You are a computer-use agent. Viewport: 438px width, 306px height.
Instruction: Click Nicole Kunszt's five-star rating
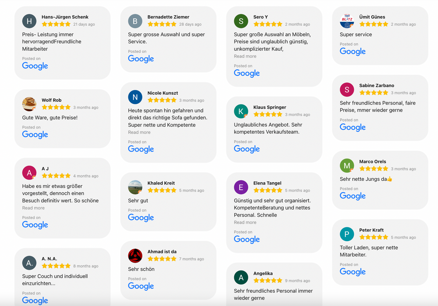coord(162,100)
